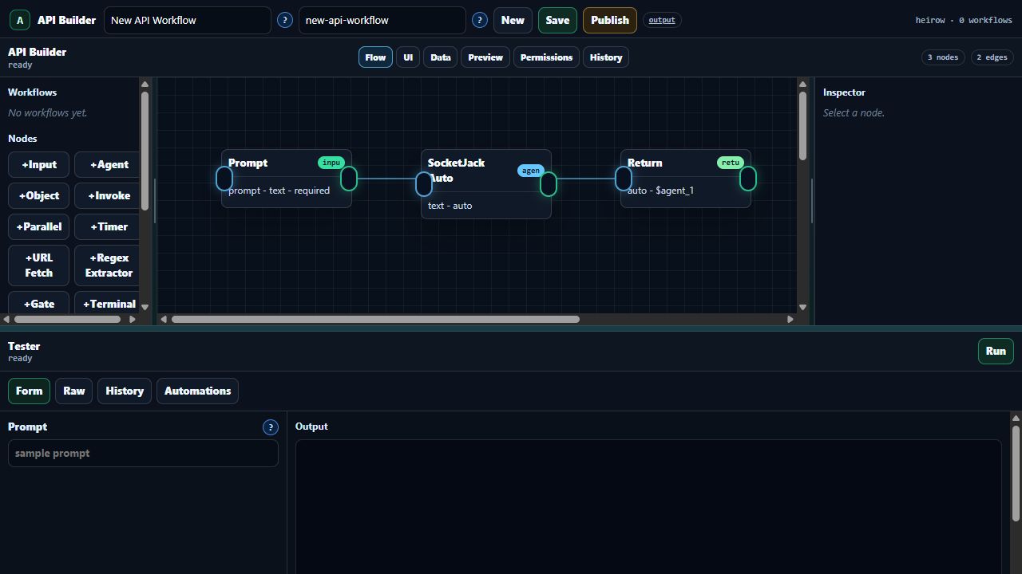Switch to the UI tab
1022x574 pixels.
(408, 57)
